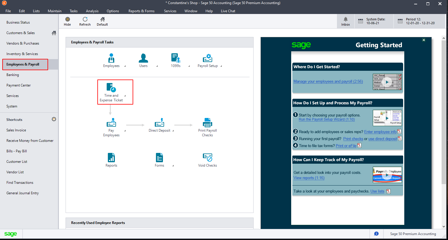Click the Shortcuts gear settings icon
448x240 pixels.
[x=54, y=119]
